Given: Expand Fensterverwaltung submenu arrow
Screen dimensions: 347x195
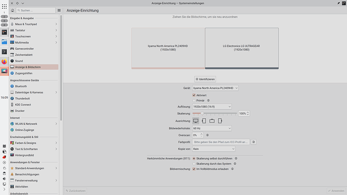Looking at the screenshot, I should pos(56,180).
